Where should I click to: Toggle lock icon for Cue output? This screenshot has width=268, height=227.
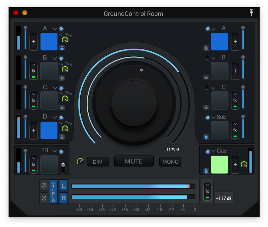tap(206, 171)
